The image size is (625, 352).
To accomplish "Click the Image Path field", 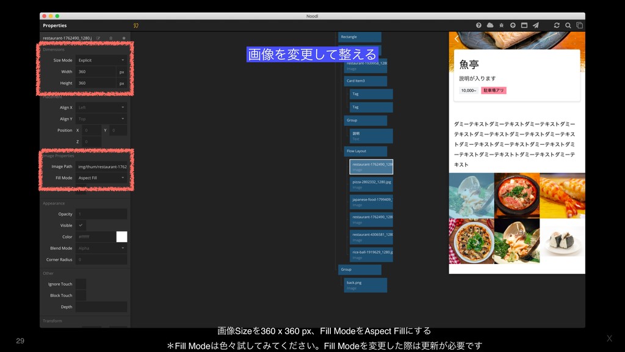I will coord(101,166).
